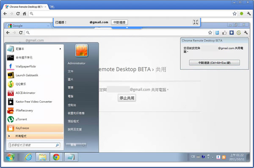Open 預設程式 in Start menu

point(73,121)
